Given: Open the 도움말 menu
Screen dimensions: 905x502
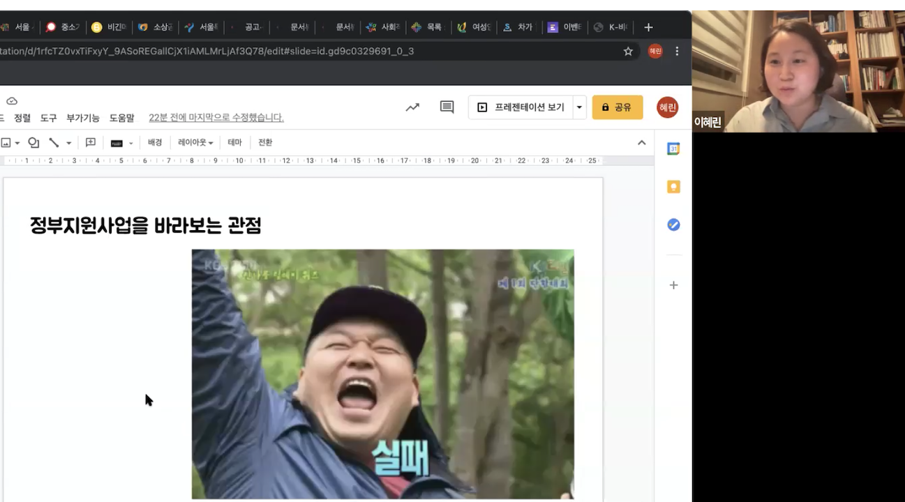Looking at the screenshot, I should pos(121,118).
